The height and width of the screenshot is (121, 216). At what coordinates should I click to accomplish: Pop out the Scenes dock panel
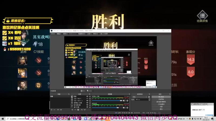(x=69, y=94)
